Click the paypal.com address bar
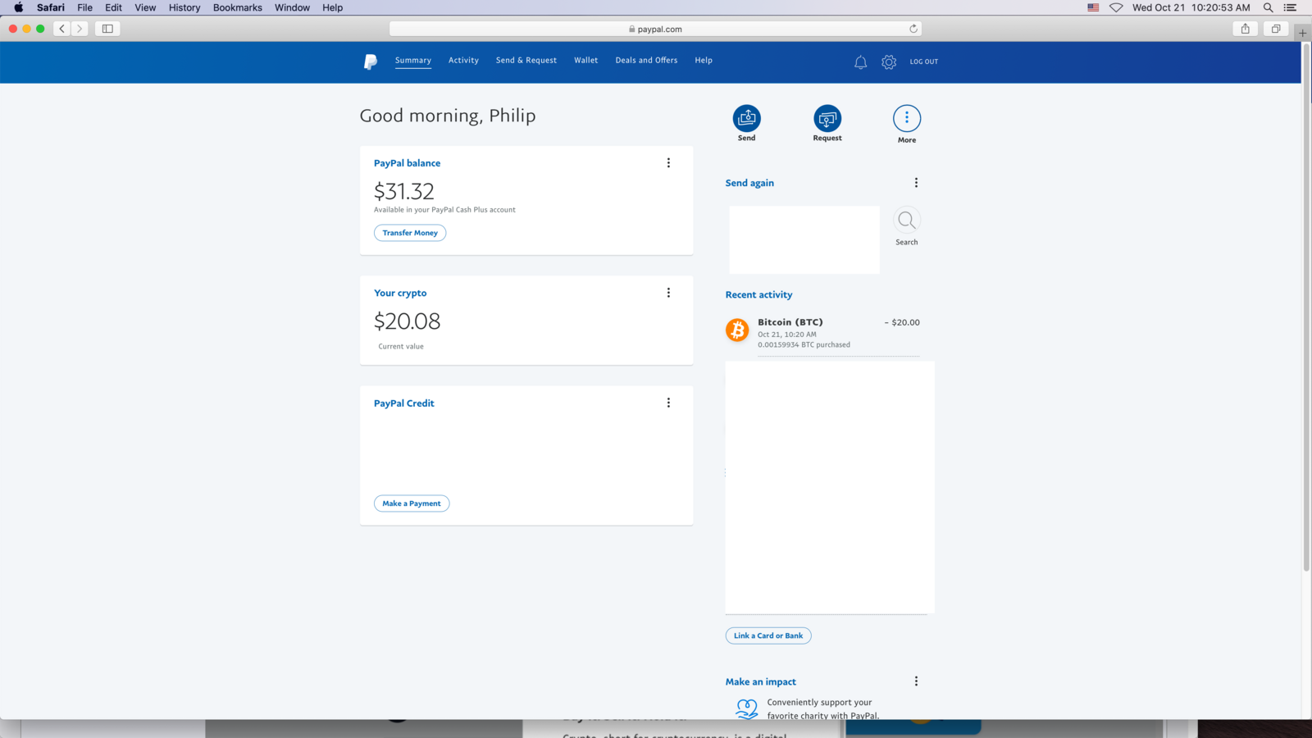The width and height of the screenshot is (1312, 738). [655, 29]
